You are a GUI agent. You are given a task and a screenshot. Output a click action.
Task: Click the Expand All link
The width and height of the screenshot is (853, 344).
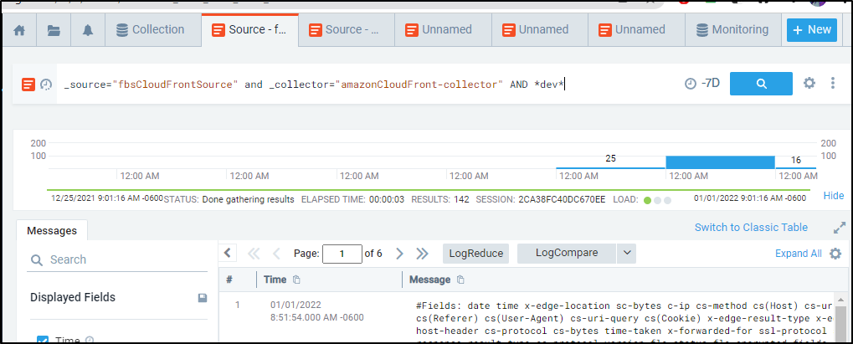798,254
